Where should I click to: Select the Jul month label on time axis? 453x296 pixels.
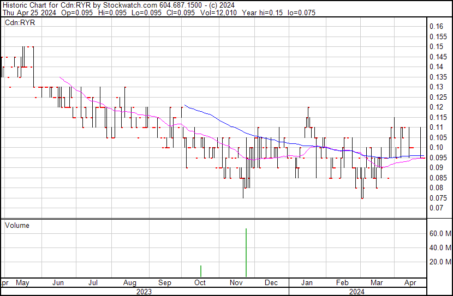[x=93, y=283]
